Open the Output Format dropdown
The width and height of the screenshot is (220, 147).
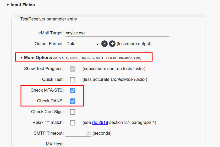point(82,44)
